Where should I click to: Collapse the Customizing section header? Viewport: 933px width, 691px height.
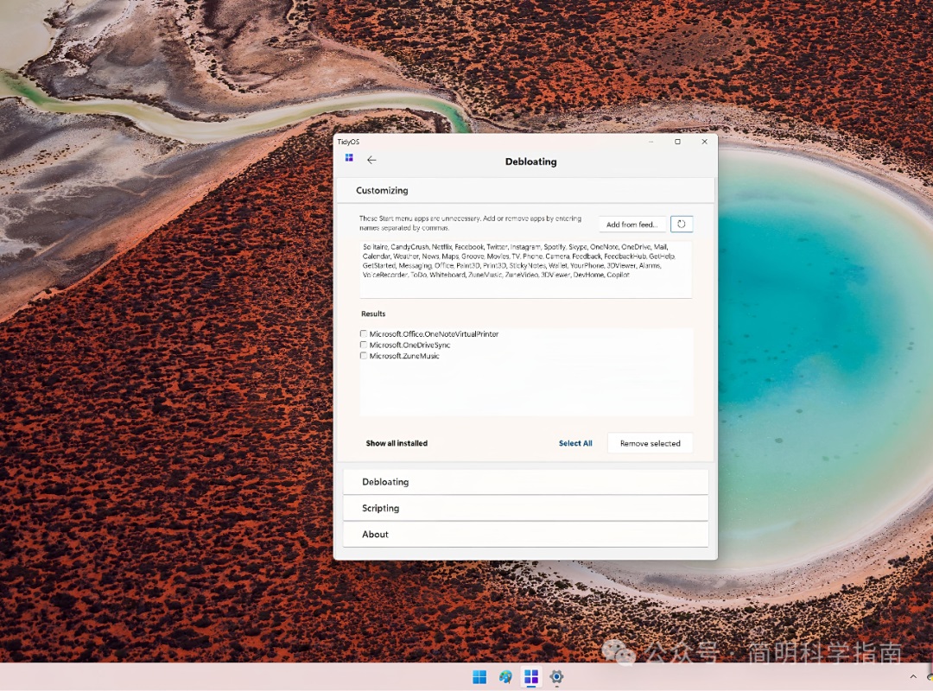[525, 190]
